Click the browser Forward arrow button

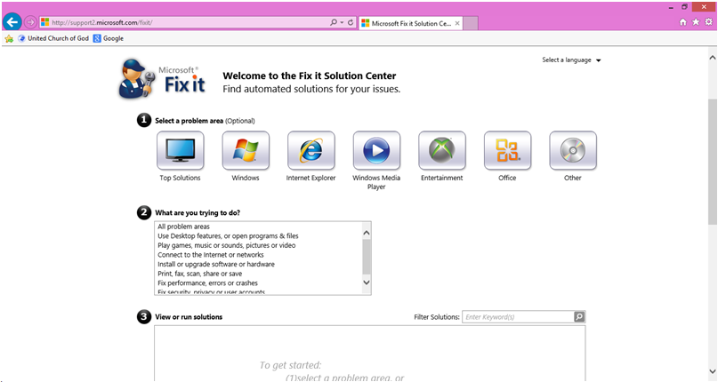pos(30,22)
